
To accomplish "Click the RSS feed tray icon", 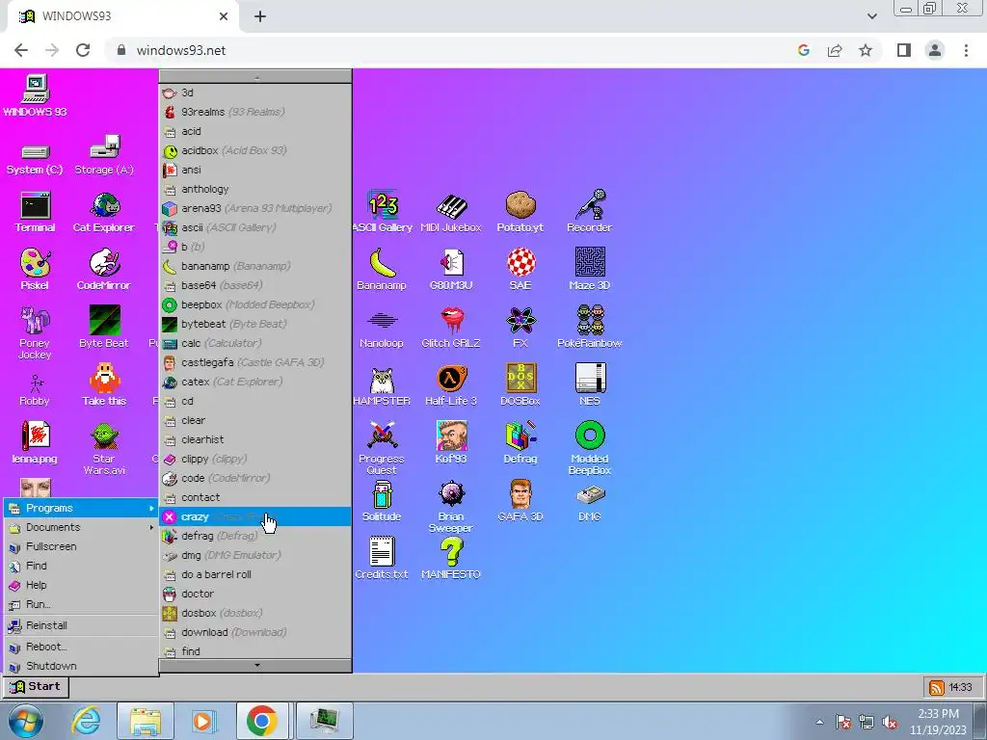I will [x=936, y=688].
